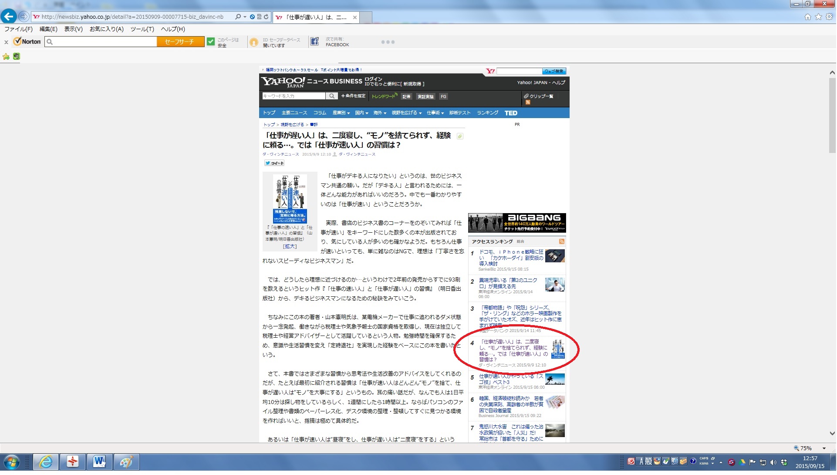Click the ランキング navigation link

click(487, 113)
